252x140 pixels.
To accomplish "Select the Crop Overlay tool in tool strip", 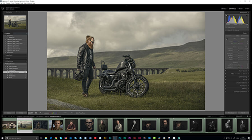I will tap(229, 30).
